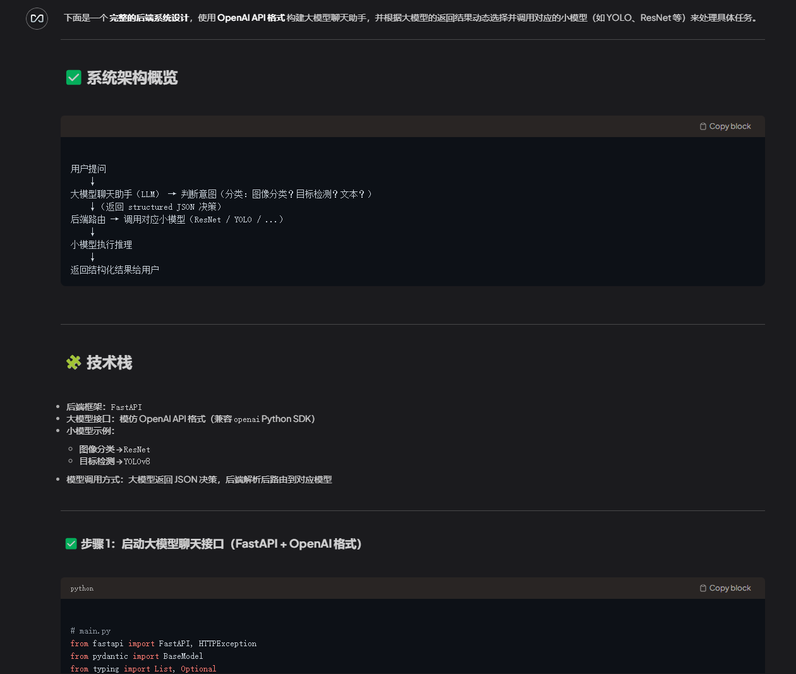Click the from fastapi import line

(x=163, y=643)
